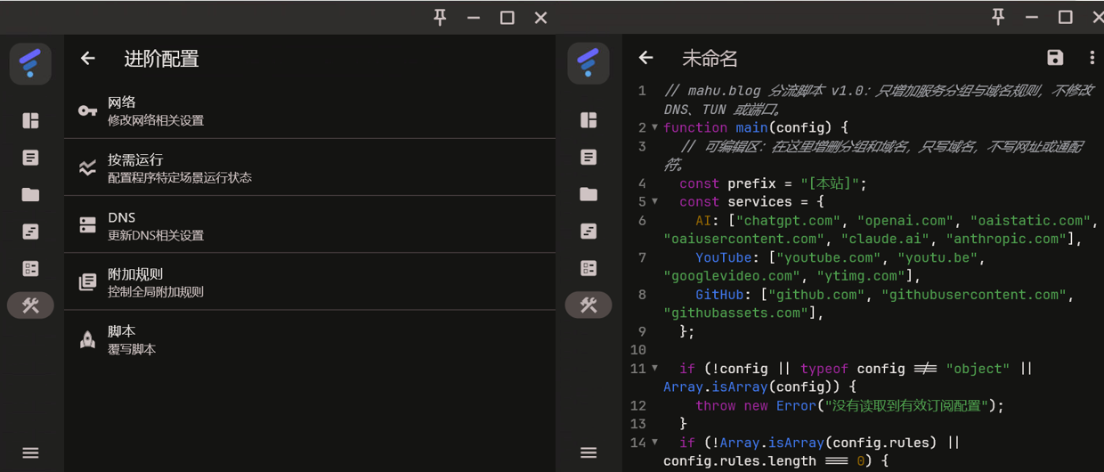
Task: Click the app logo in the left window sidebar
Action: [30, 63]
